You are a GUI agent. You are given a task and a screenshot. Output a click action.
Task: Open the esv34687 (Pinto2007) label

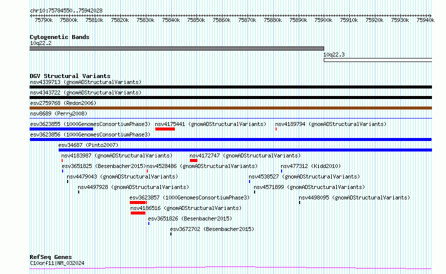click(89, 145)
